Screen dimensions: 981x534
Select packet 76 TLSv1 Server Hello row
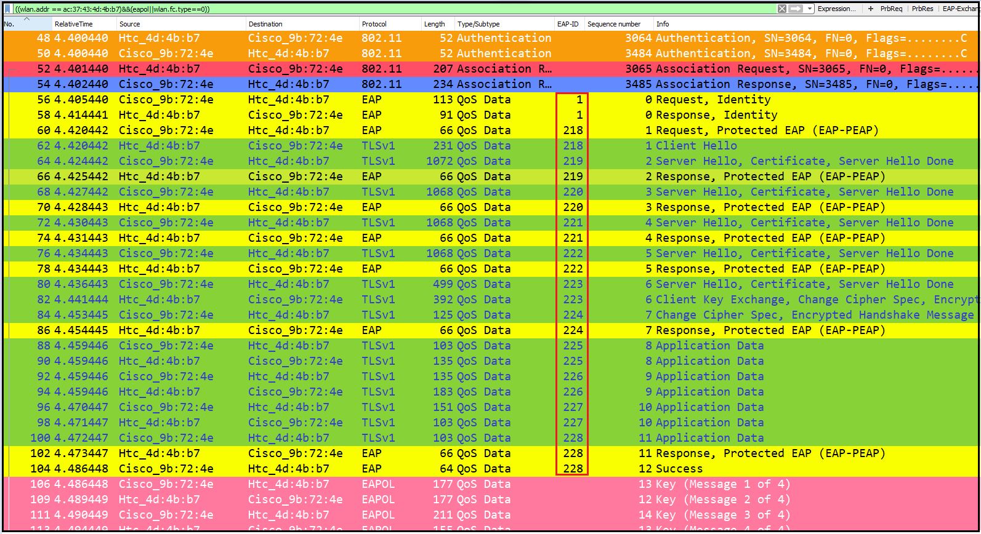(x=490, y=253)
